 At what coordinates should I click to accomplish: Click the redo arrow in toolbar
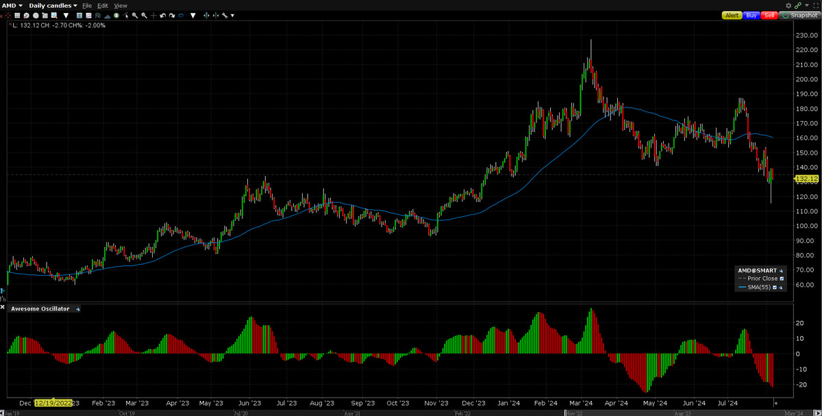(171, 15)
